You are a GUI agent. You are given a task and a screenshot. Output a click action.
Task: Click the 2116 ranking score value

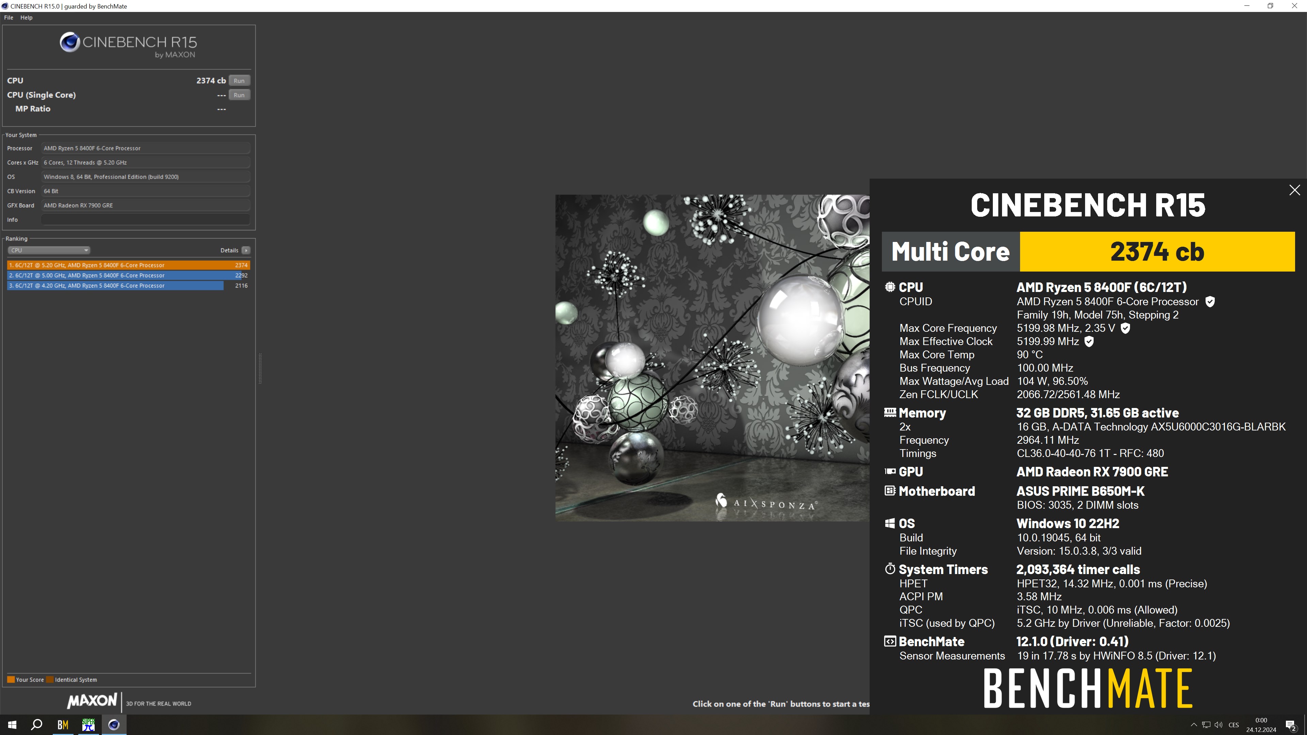(x=242, y=285)
